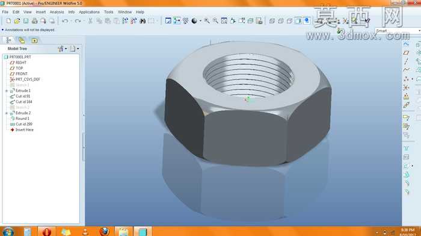The width and height of the screenshot is (421, 236).
Task: Open the Smart selection filter dropdown
Action: [398, 31]
